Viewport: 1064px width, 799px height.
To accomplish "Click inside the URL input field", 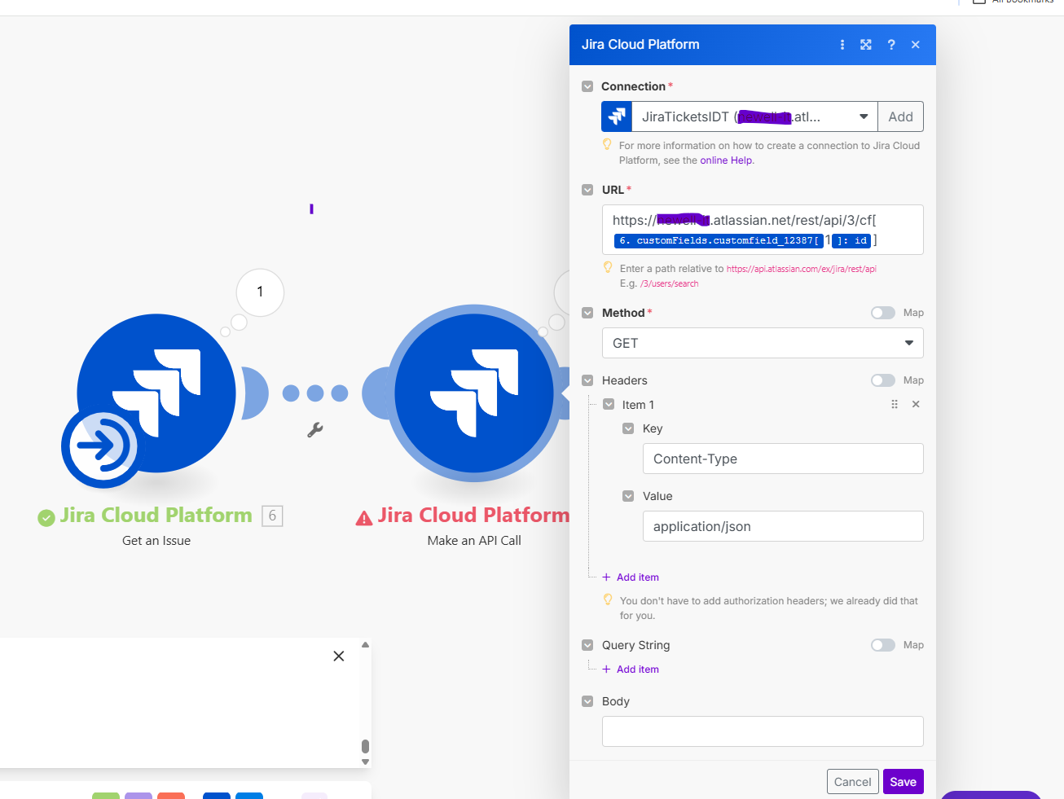I will 763,230.
